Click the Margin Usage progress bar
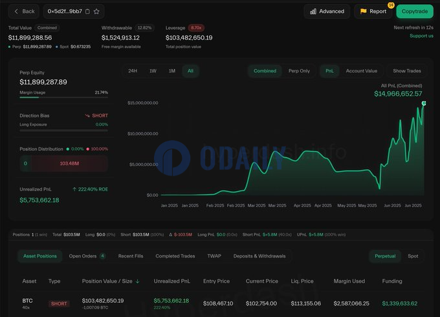This screenshot has height=317, width=440. 63,97
